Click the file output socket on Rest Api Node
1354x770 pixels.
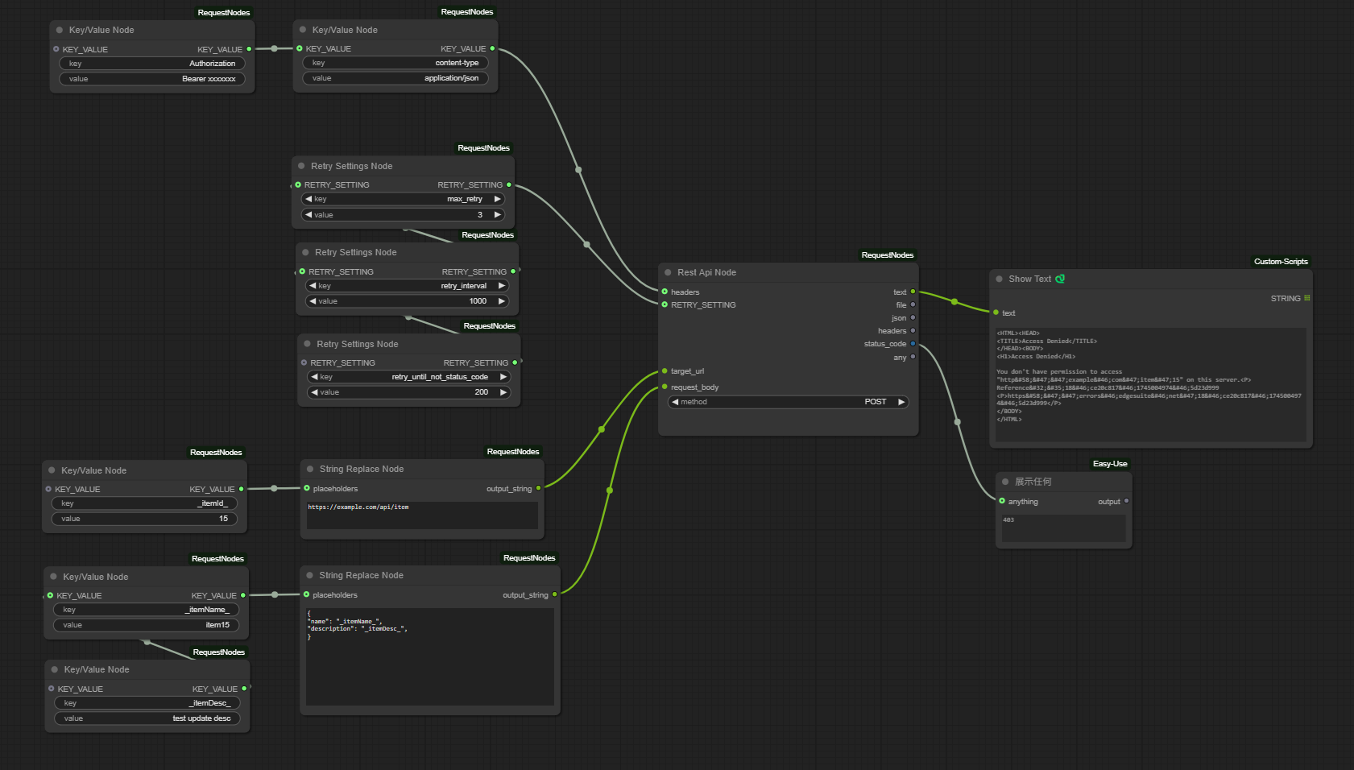tap(913, 304)
